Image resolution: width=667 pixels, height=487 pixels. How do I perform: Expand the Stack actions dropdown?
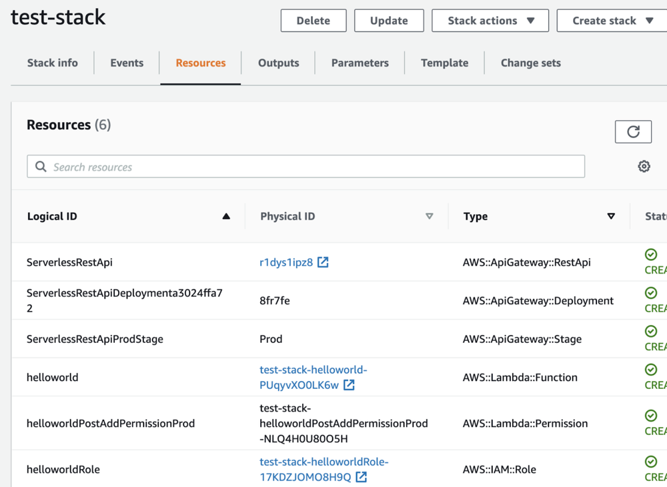click(x=490, y=21)
